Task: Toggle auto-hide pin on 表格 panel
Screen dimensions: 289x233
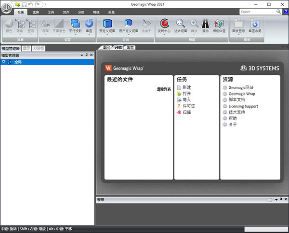Action: coord(281,199)
